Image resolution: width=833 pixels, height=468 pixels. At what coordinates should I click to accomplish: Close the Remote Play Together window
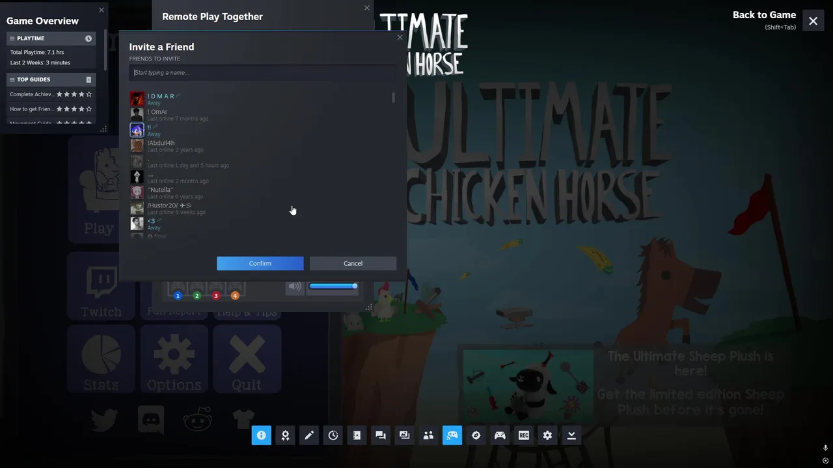pyautogui.click(x=367, y=8)
